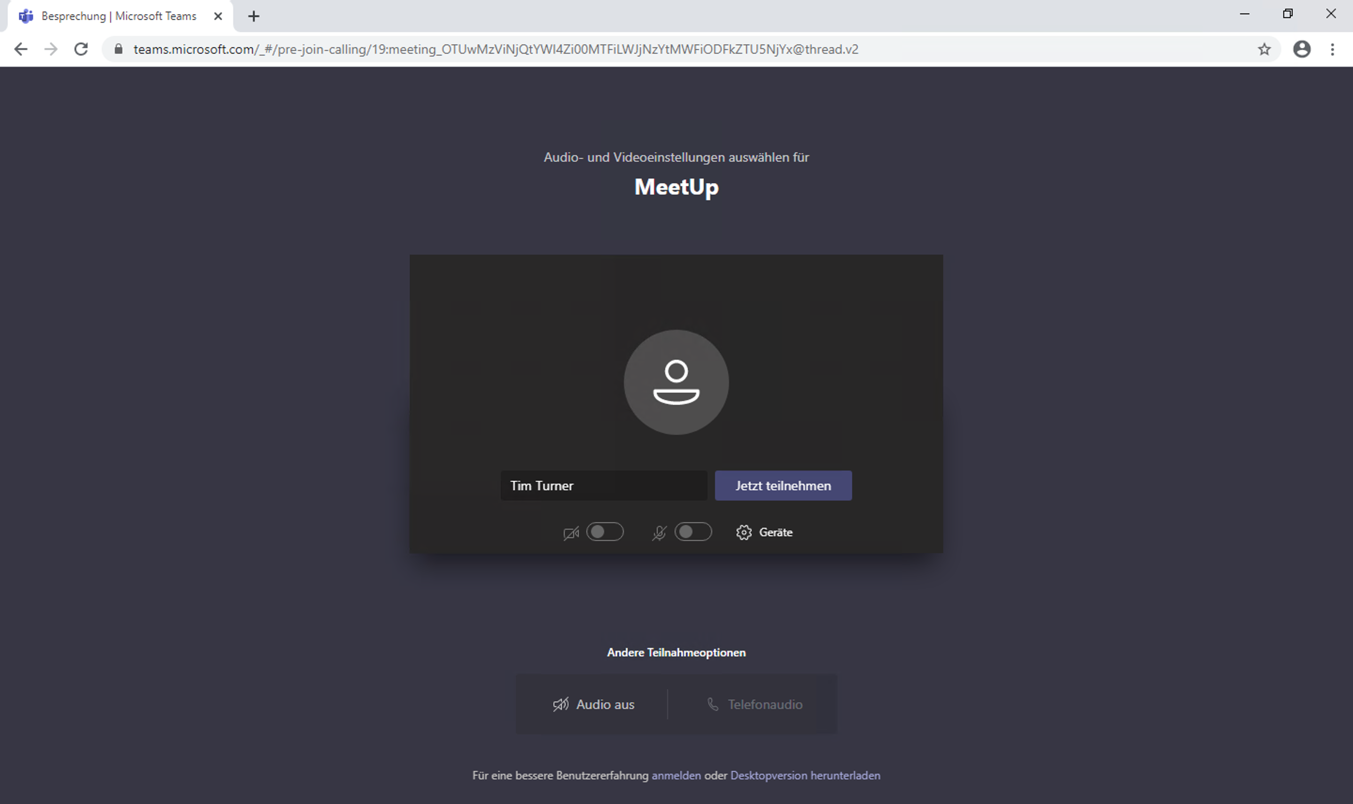Click the Andere Teilnahmeoptionen heading

(676, 652)
